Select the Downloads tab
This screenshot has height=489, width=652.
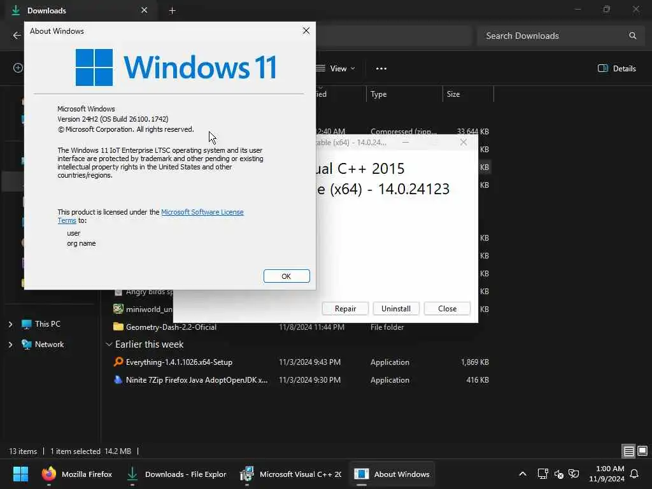coord(81,11)
